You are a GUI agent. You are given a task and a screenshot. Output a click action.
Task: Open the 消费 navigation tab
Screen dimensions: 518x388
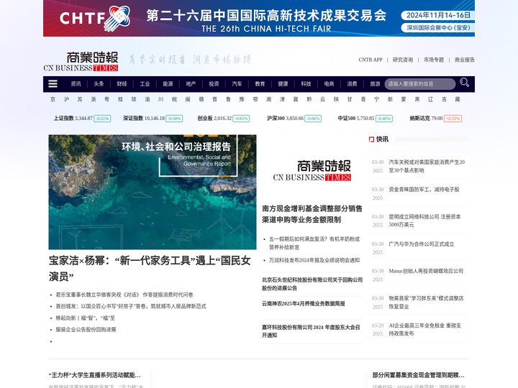click(352, 84)
